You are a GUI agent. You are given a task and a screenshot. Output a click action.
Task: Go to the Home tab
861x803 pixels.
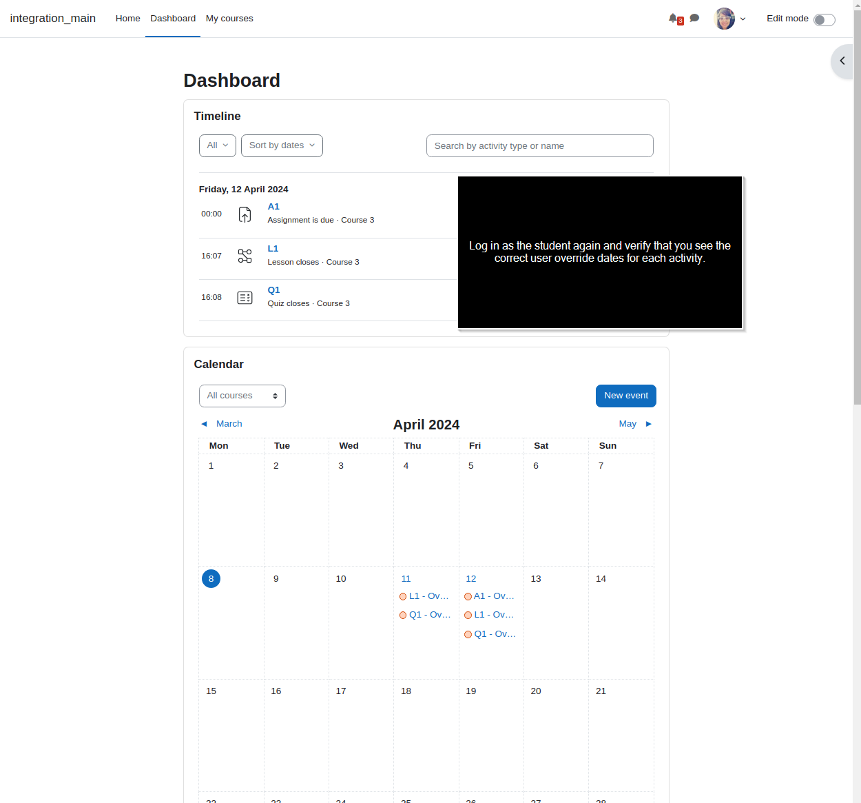(127, 19)
